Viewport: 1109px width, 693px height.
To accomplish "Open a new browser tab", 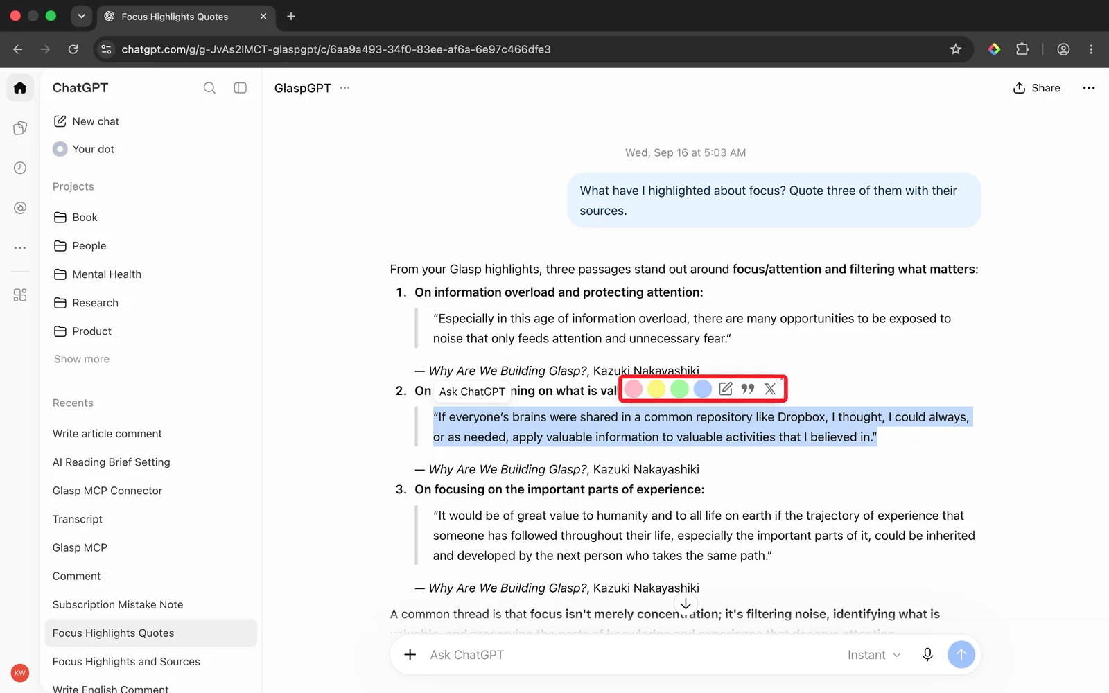I will point(291,17).
